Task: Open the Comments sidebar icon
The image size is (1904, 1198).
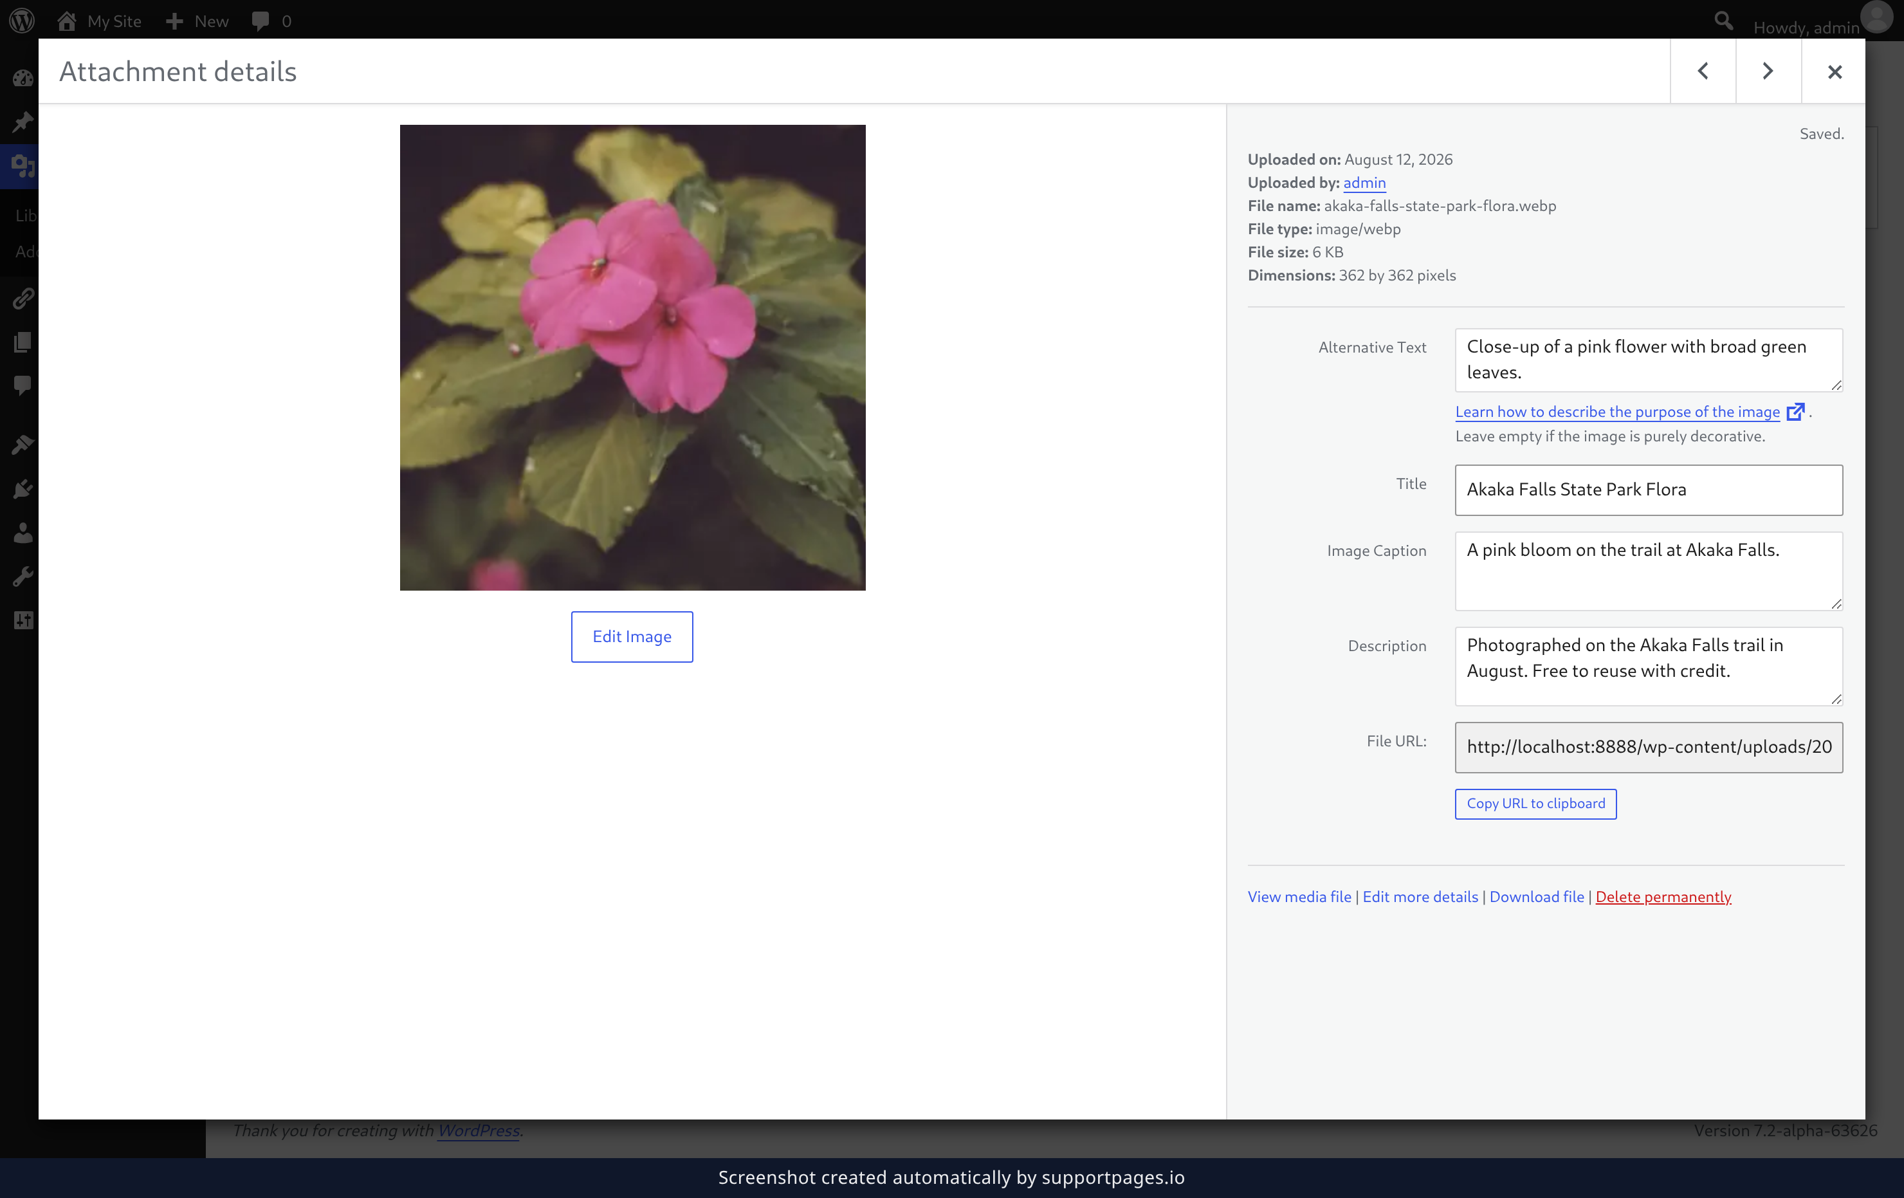Action: pos(22,385)
